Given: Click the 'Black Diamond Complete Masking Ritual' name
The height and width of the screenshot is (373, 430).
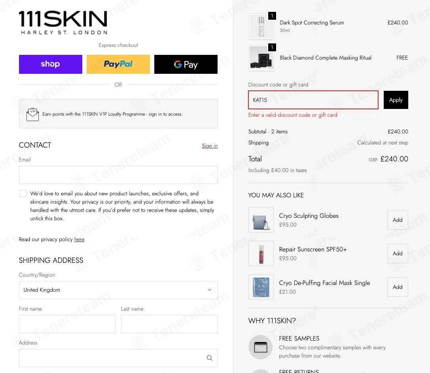Looking at the screenshot, I should tap(326, 58).
